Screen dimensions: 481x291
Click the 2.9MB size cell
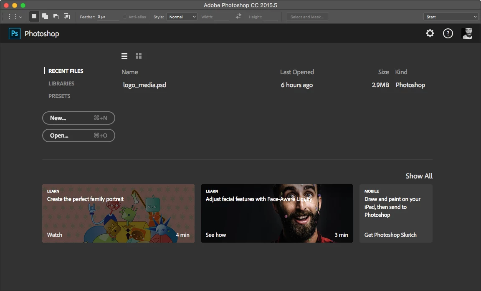click(x=380, y=85)
